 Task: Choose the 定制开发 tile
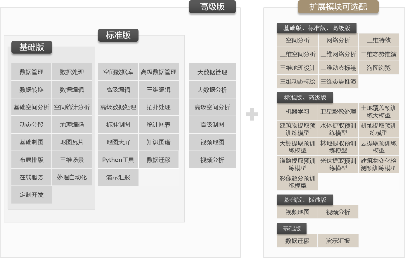(32, 195)
